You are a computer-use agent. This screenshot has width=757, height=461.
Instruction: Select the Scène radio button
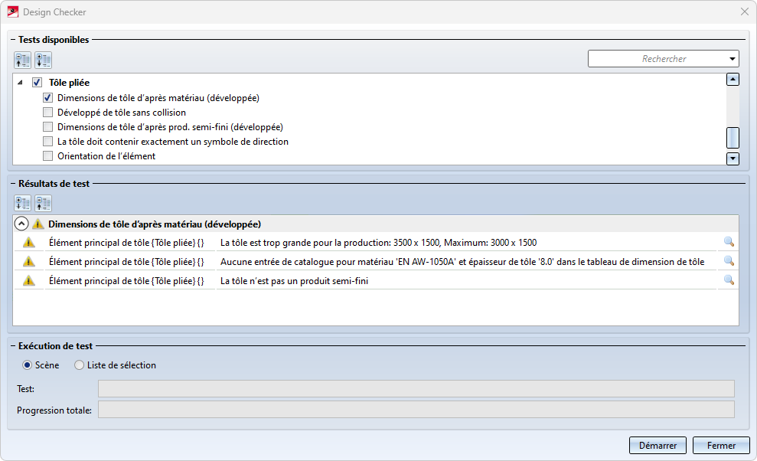click(x=28, y=365)
